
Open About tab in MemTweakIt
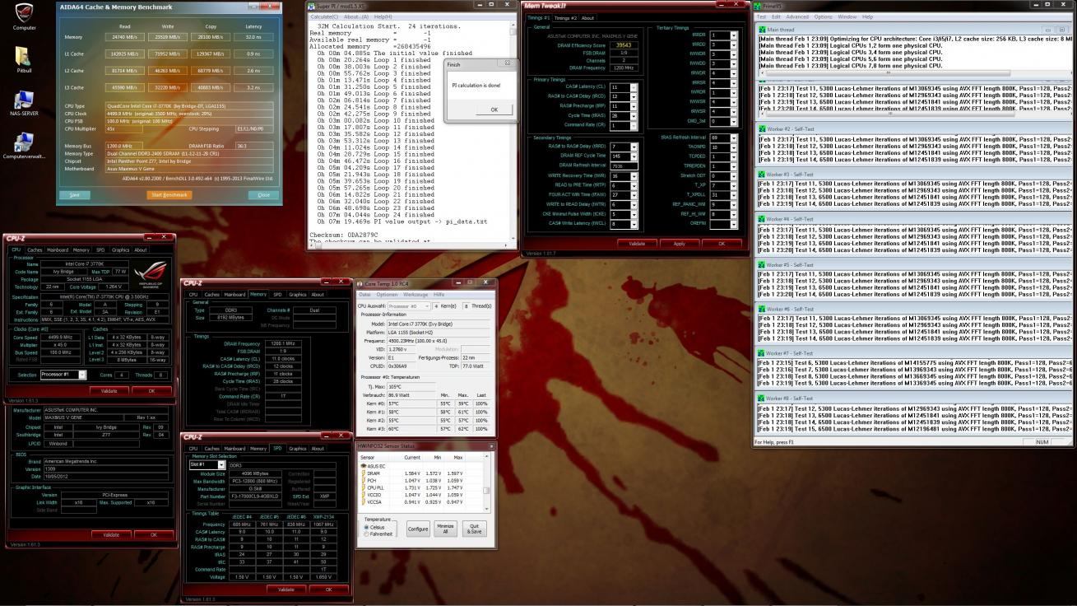click(x=588, y=17)
